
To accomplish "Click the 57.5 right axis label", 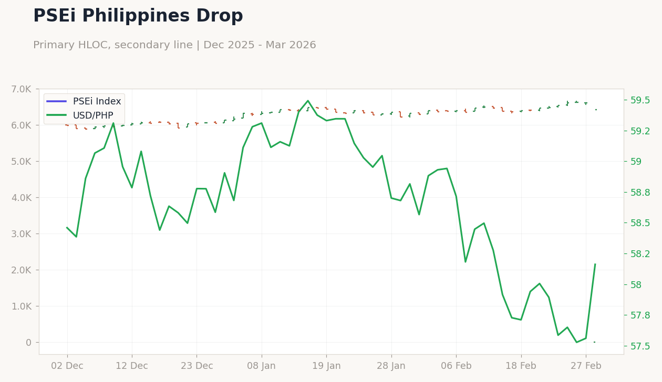I will pyautogui.click(x=640, y=346).
